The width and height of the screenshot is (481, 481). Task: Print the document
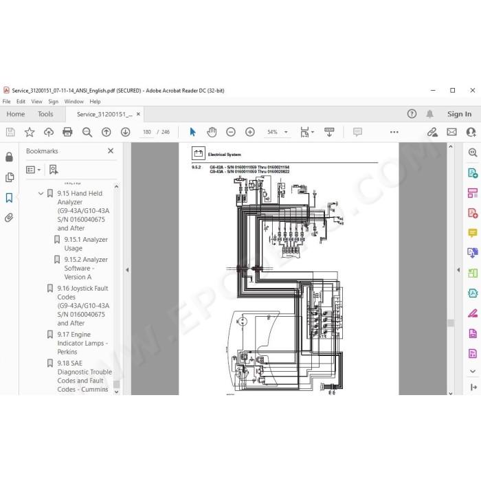(67, 132)
